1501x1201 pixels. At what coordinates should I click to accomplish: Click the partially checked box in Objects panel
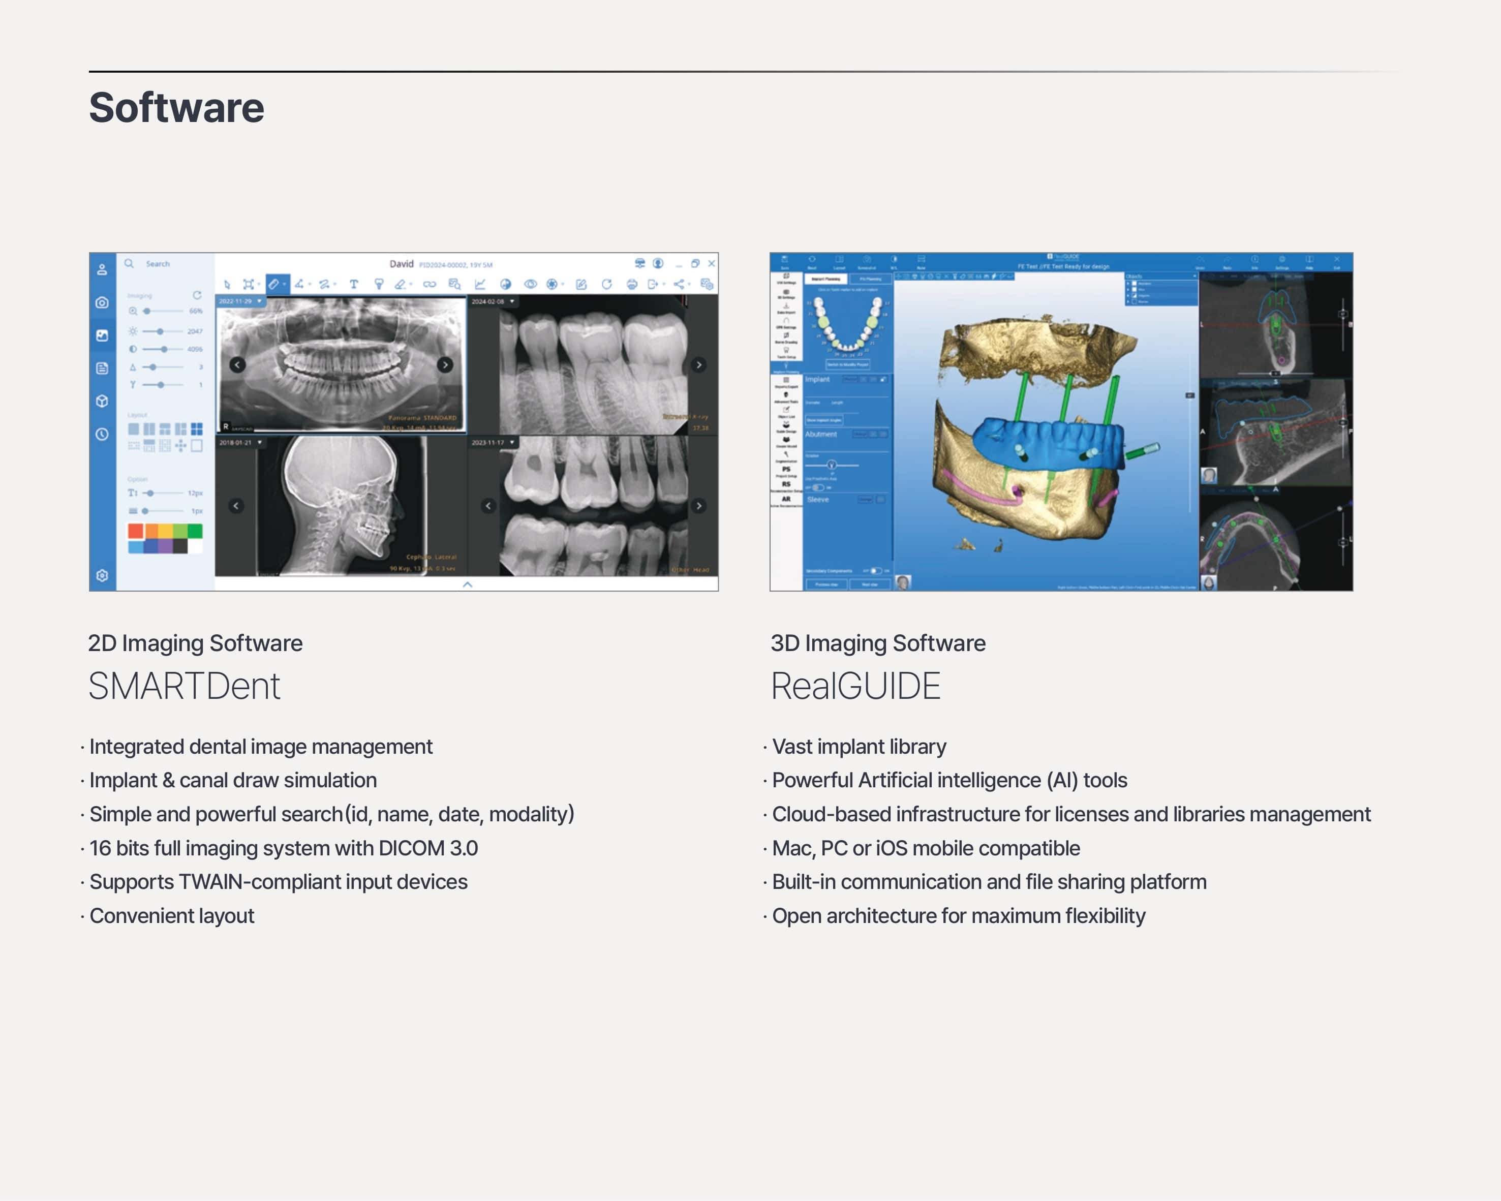(x=1135, y=296)
